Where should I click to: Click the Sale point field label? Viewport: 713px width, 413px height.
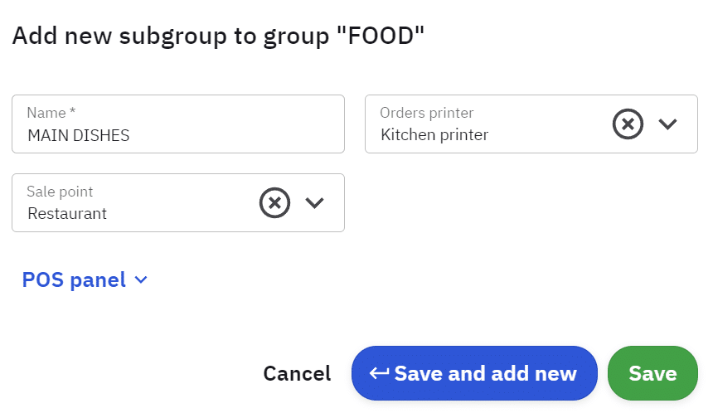(x=60, y=192)
